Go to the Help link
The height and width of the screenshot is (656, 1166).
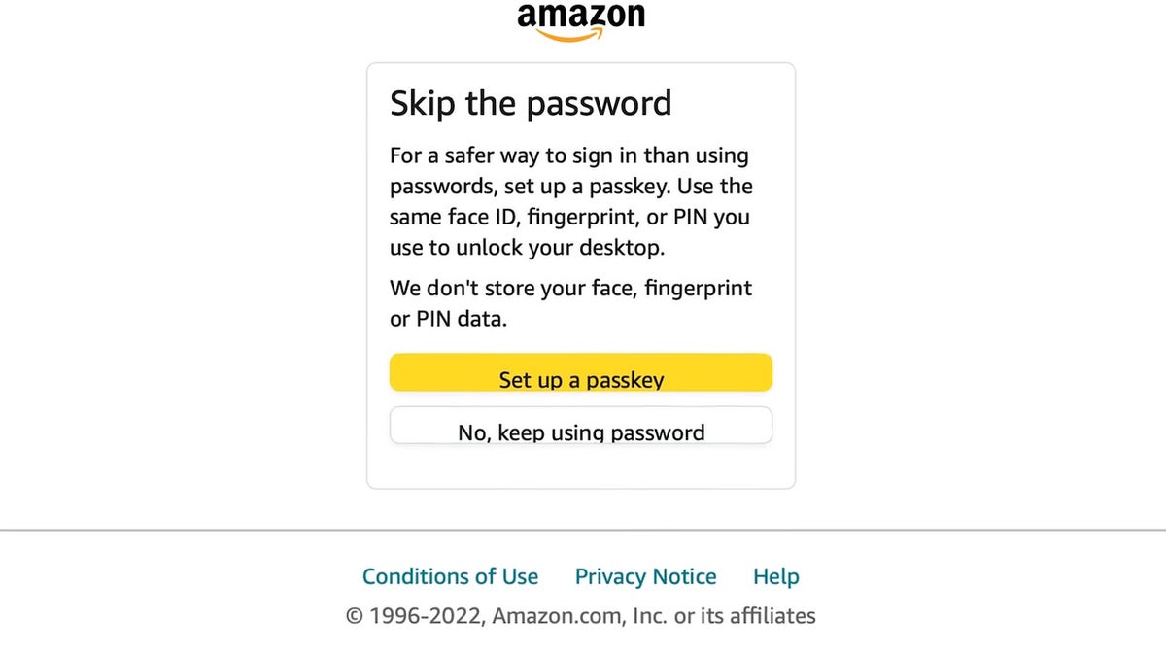click(x=775, y=576)
